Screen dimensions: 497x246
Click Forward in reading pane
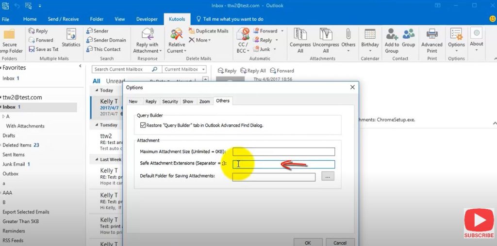[x=282, y=71]
